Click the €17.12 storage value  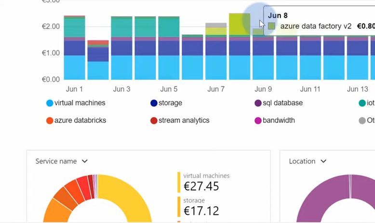(x=201, y=211)
